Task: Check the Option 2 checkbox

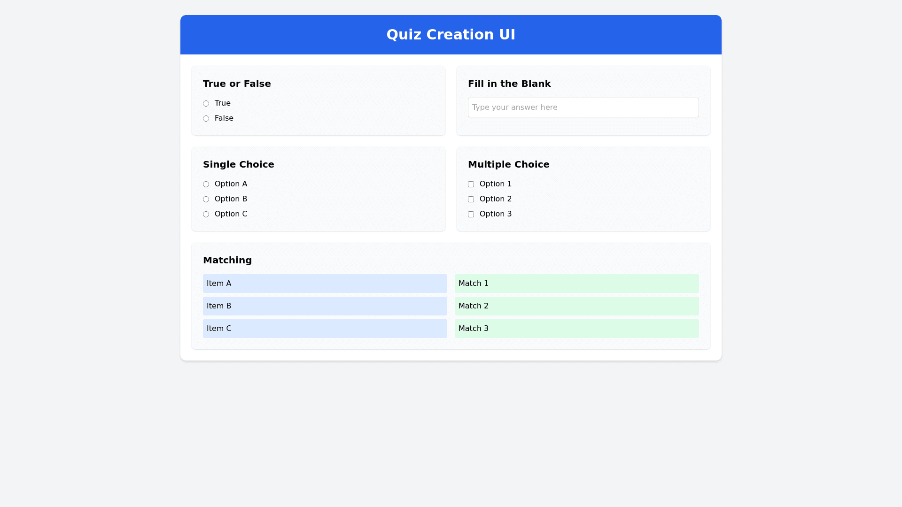Action: [471, 199]
